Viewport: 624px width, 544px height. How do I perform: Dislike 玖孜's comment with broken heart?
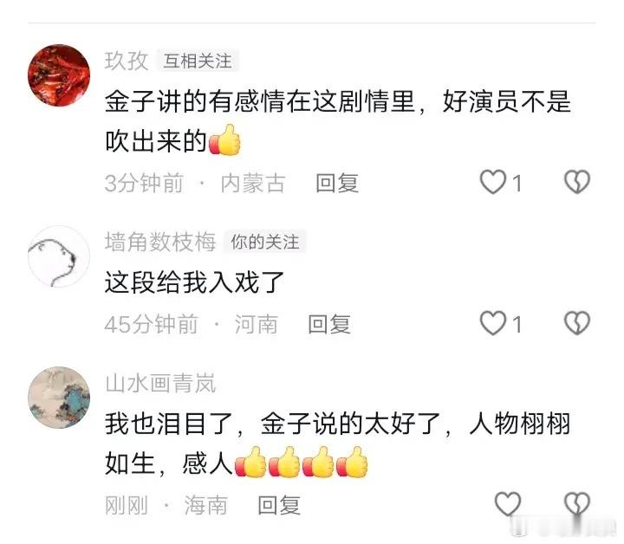click(577, 182)
